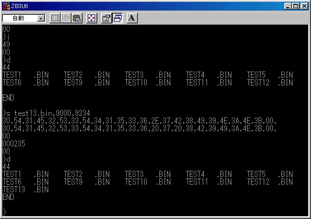311x219 pixels.
Task: Minimize the ZB3U6 window
Action: (288, 6)
